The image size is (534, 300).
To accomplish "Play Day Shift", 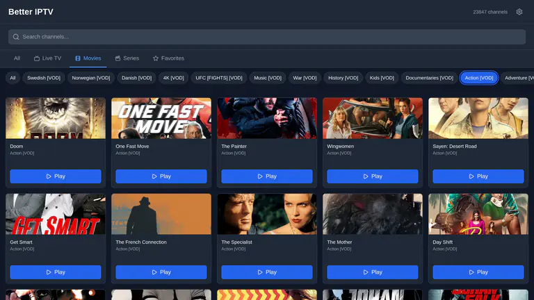I will [x=478, y=272].
